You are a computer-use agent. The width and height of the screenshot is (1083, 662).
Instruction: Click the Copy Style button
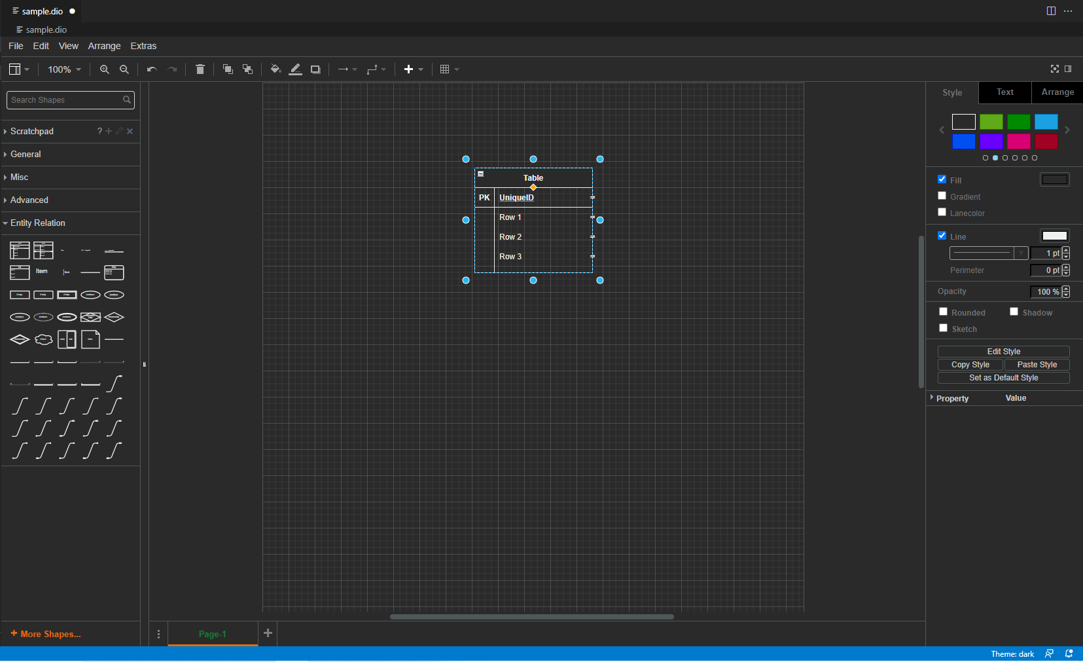pyautogui.click(x=970, y=365)
